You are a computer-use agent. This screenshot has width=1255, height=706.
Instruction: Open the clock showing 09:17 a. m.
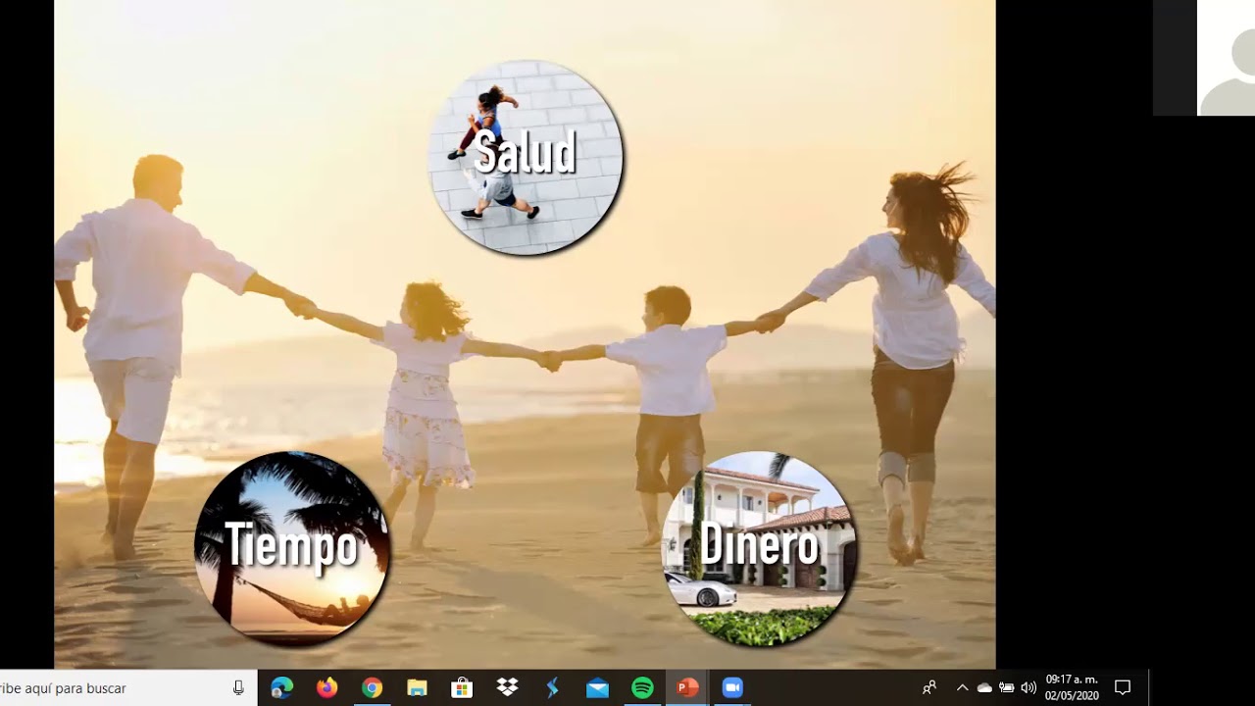[x=1072, y=687]
